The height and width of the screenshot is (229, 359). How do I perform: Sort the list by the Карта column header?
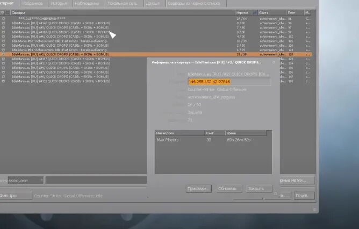(x=272, y=13)
